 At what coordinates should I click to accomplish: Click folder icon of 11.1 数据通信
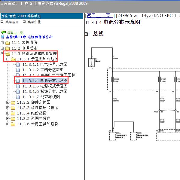point(8,43)
